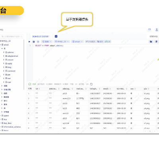The height and width of the screenshot is (143, 159).
Task: Click the mail/notification icon in the header
Action: (149, 29)
